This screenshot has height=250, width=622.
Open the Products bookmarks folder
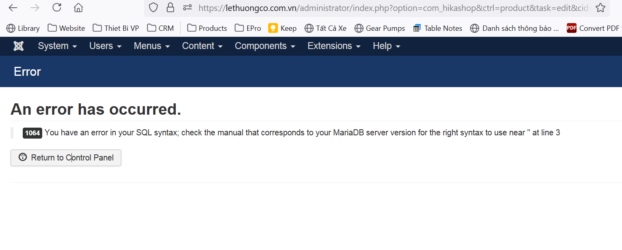207,28
